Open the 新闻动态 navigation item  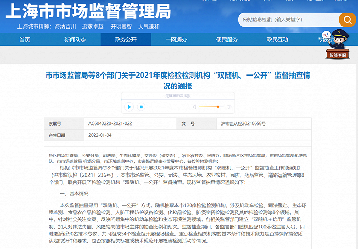pos(75,40)
